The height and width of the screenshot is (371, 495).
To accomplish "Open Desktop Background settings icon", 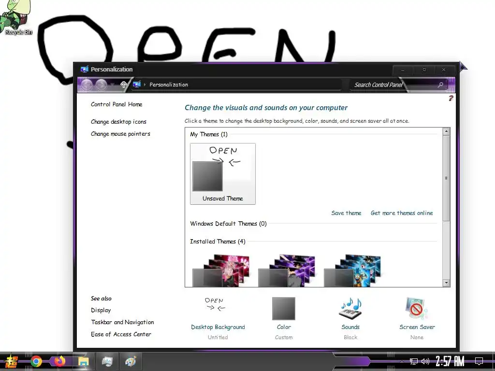I will [215, 305].
